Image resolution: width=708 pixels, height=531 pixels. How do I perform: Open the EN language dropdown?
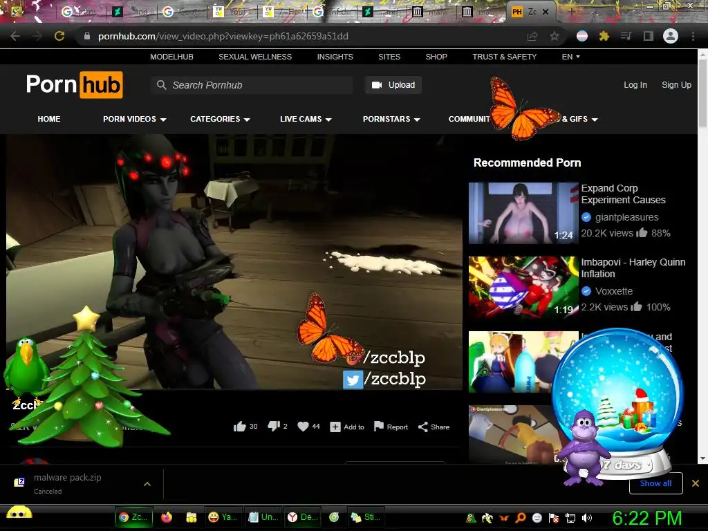(x=570, y=57)
